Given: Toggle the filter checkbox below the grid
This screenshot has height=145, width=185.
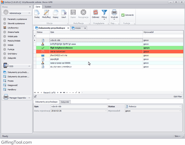Looking at the screenshot, I should click(35, 96).
